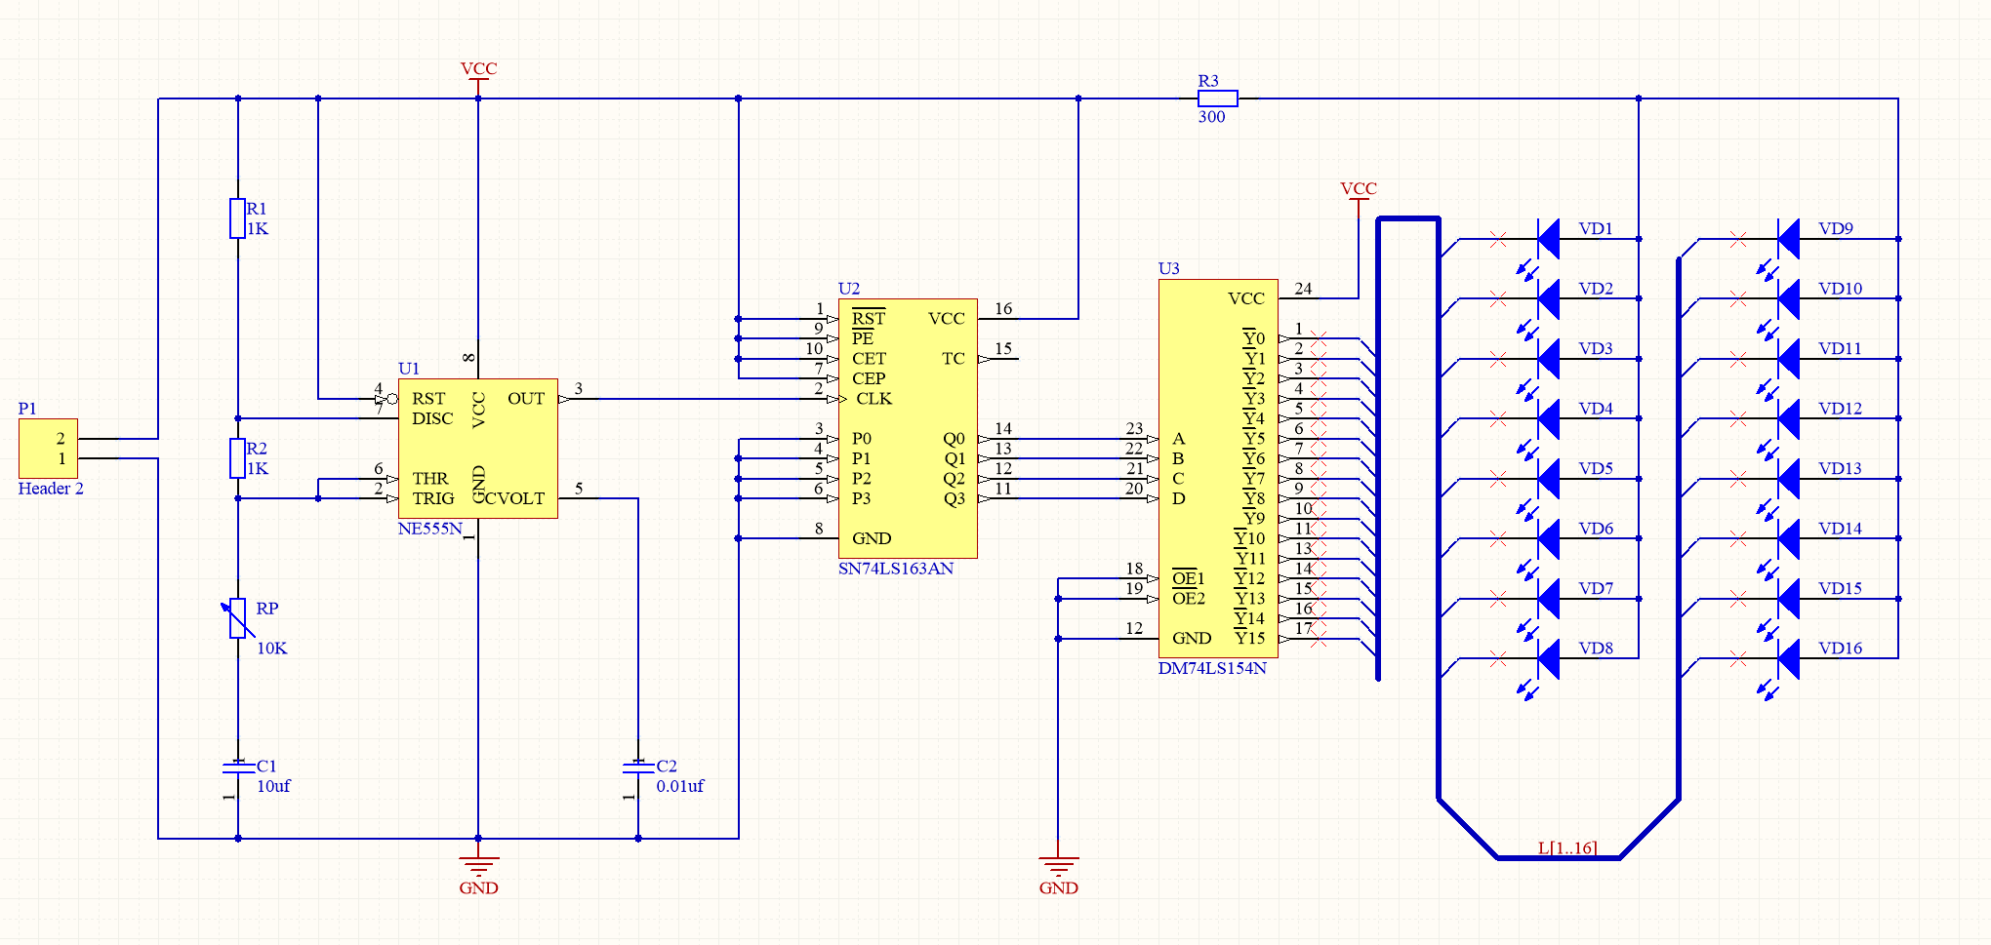Click the P1 designator label

[x=27, y=409]
